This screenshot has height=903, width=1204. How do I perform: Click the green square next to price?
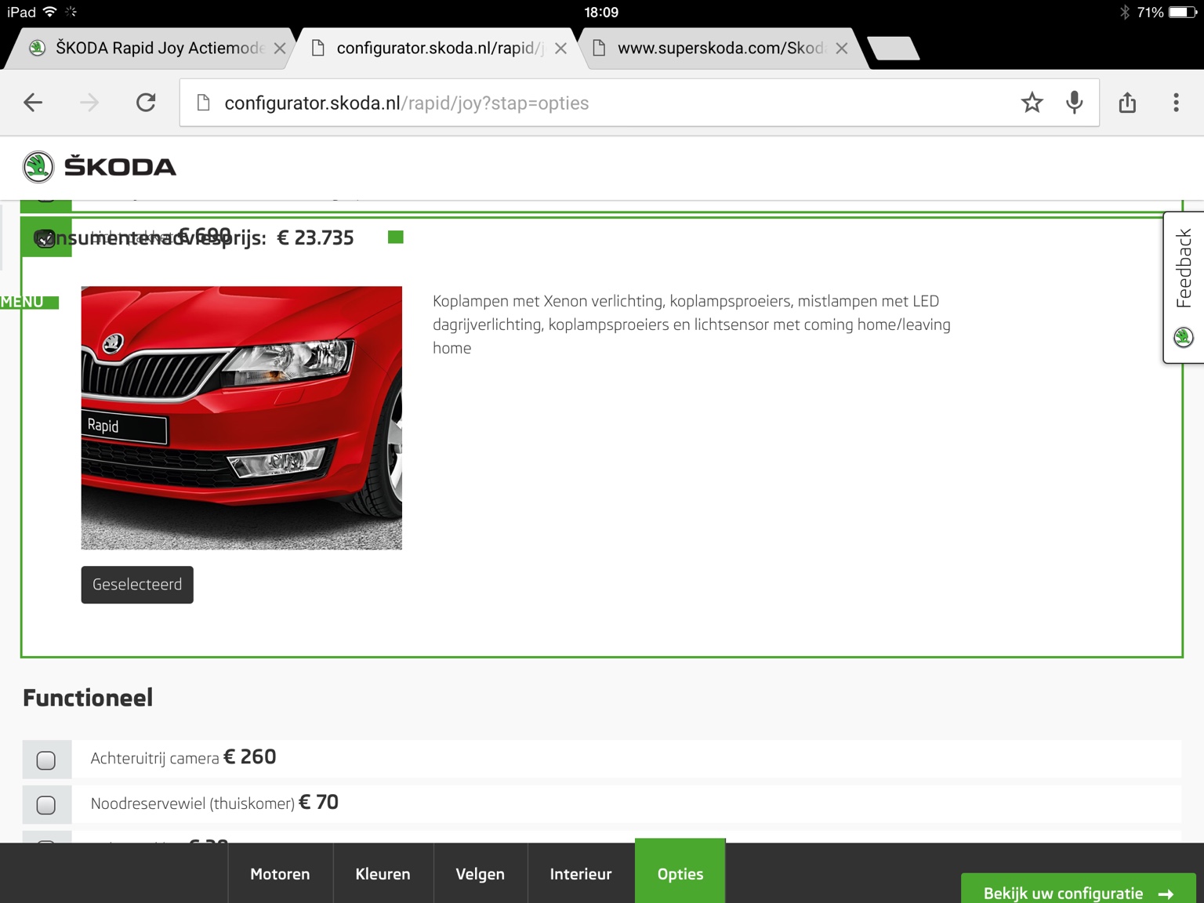(396, 237)
